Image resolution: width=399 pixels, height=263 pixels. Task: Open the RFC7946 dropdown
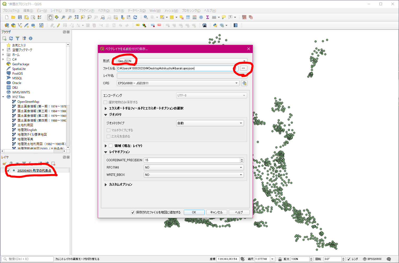[x=194, y=168]
